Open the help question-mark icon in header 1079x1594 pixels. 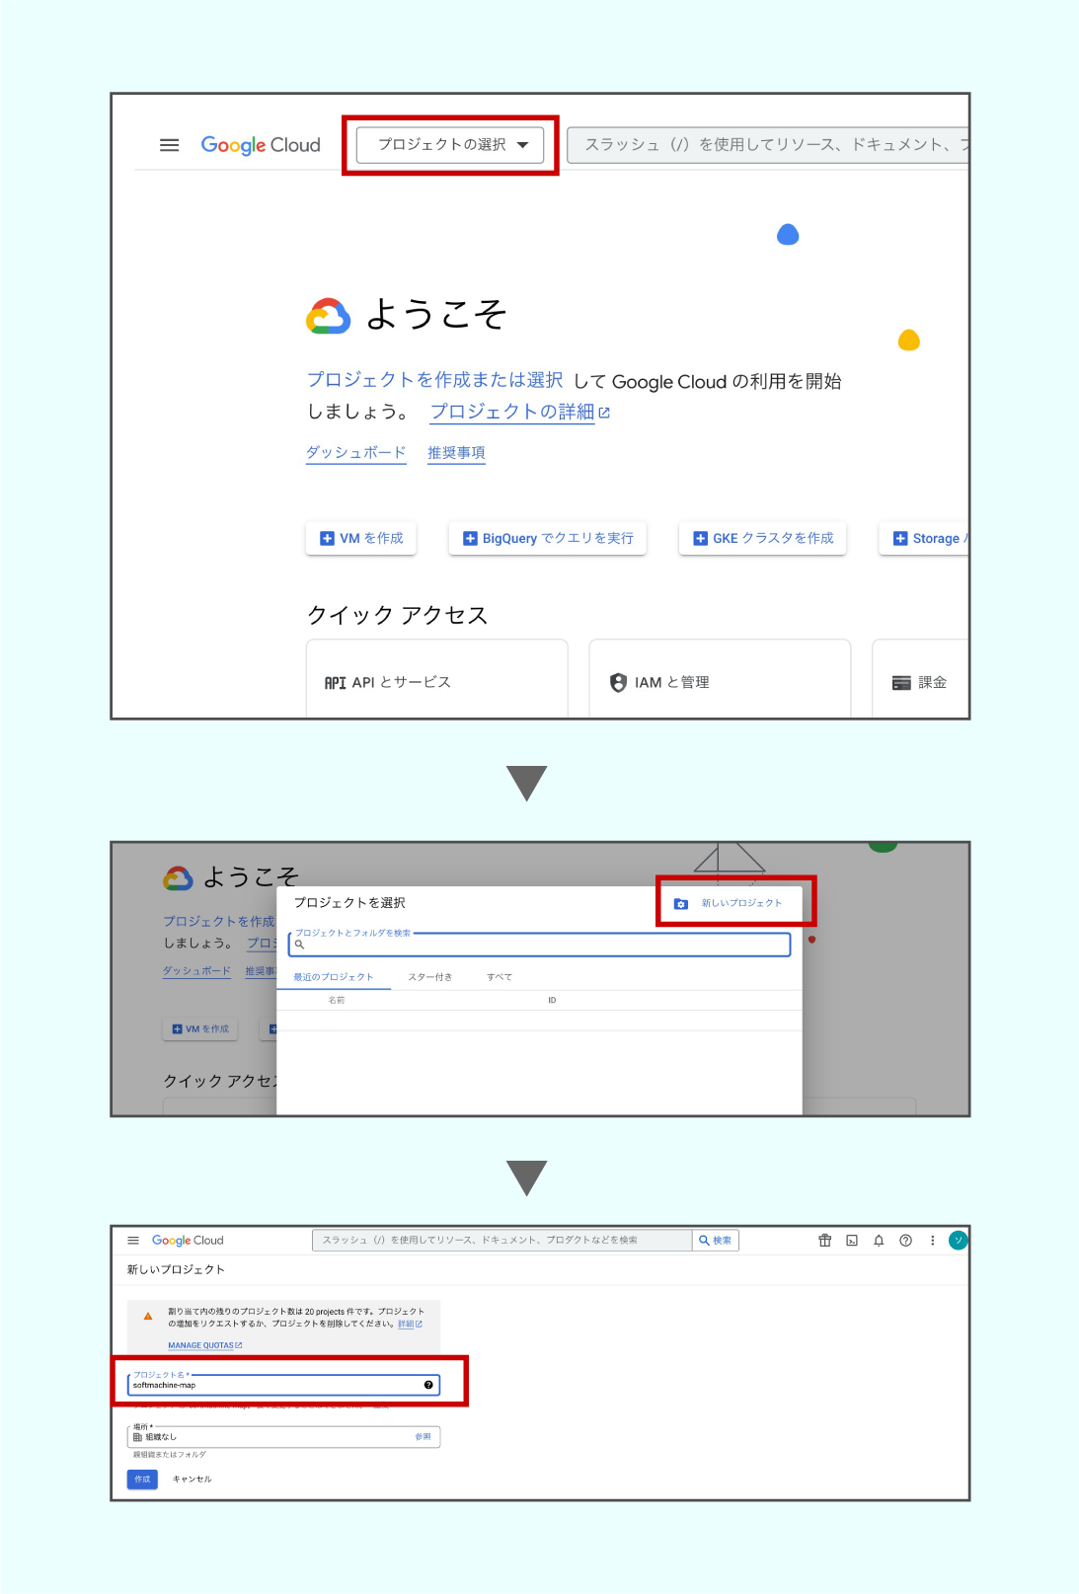[905, 1241]
